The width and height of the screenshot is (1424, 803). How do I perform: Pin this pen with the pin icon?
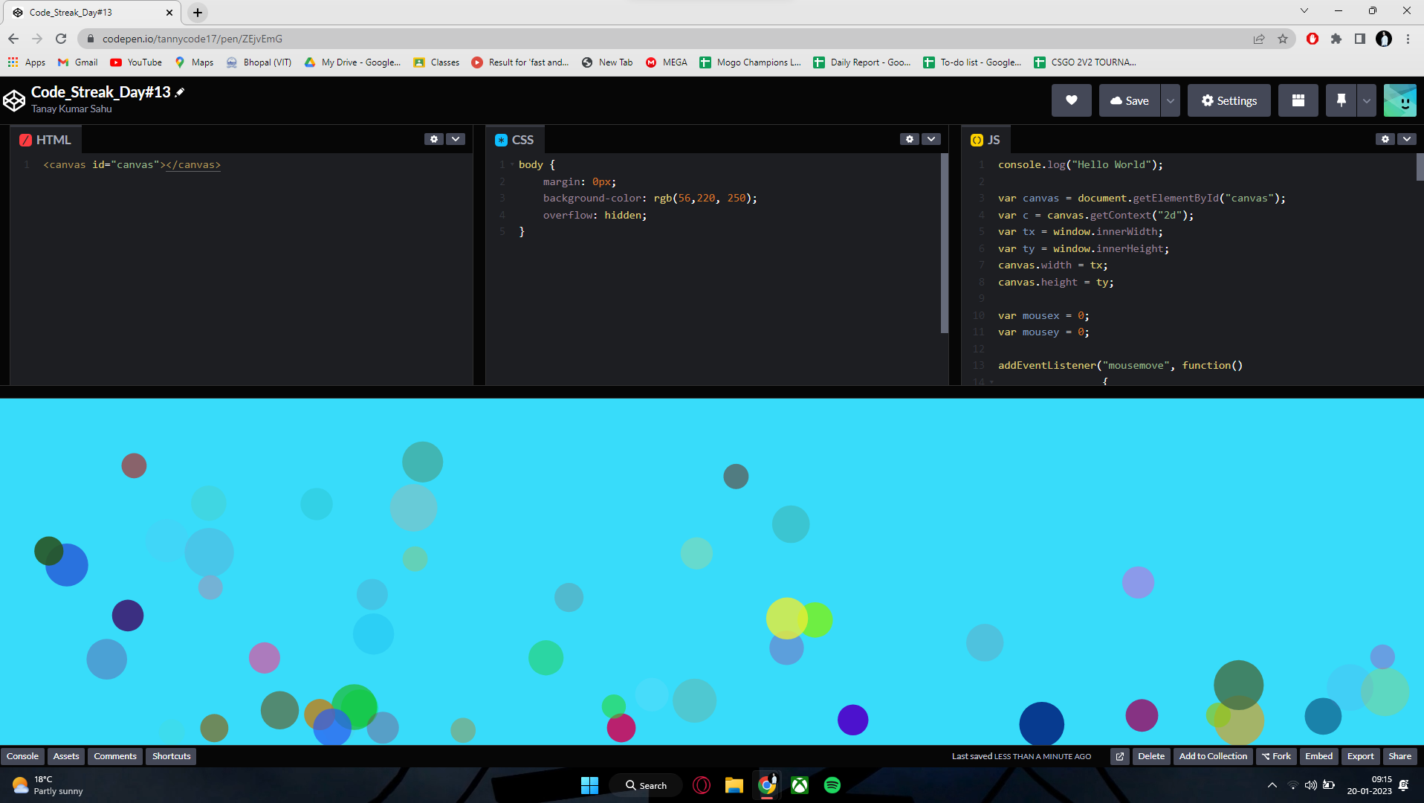coord(1341,100)
